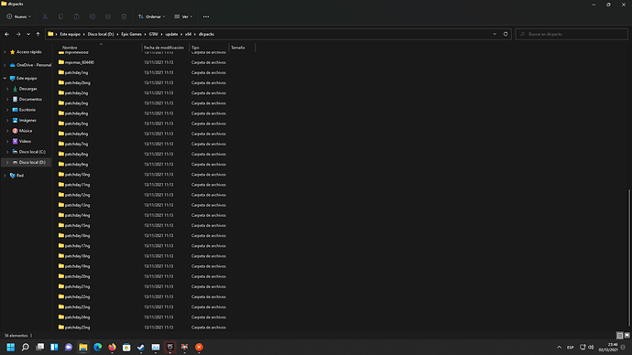Switch to large thumbnails view icon
This screenshot has height=355, width=632.
(x=627, y=335)
